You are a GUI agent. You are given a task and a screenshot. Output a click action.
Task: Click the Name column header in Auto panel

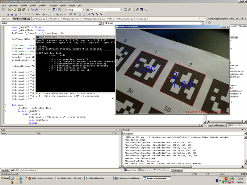click(x=18, y=133)
